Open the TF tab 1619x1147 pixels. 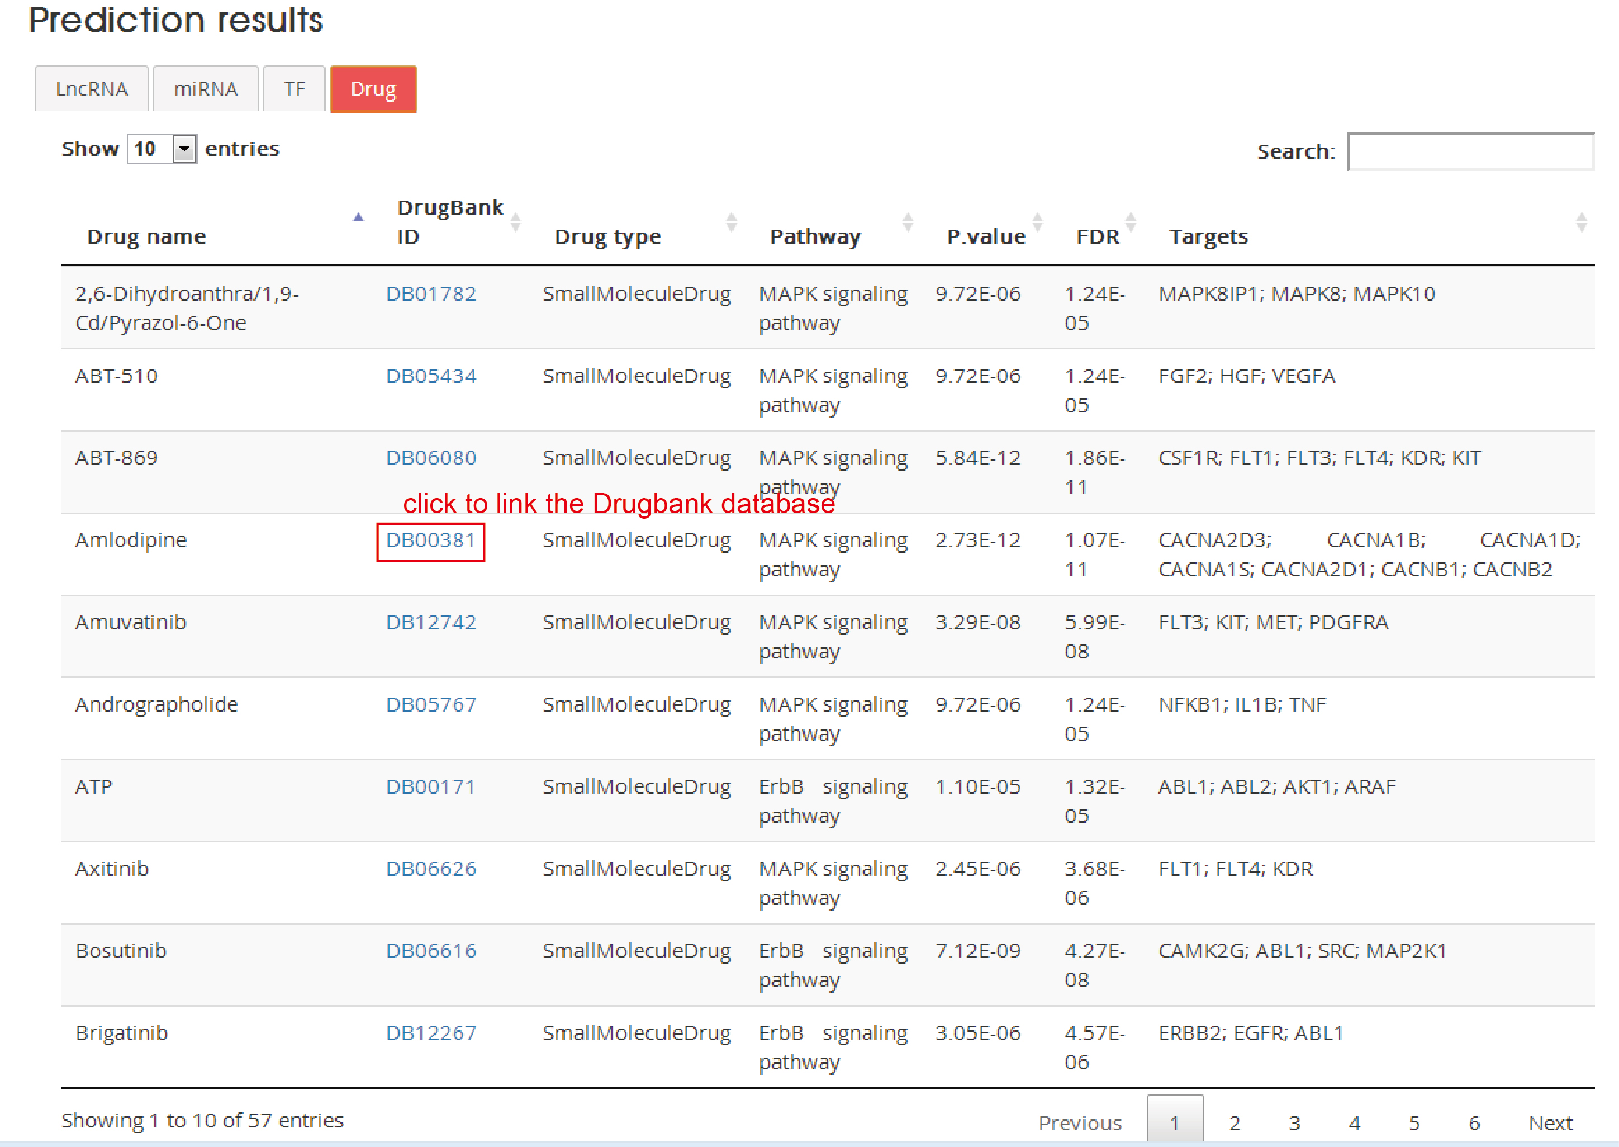point(295,89)
